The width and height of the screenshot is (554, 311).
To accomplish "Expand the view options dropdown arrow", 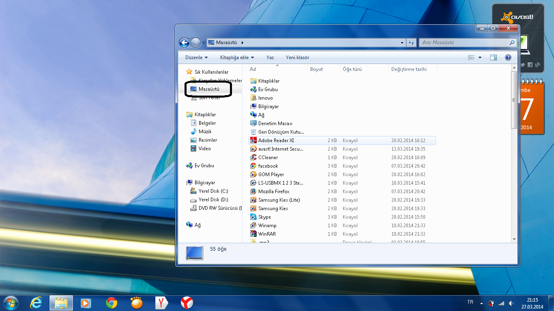I will pos(480,58).
